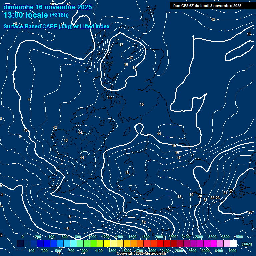Viewport: 256px width, 256px height.
Task: Click the white swatch ending the legend
Action: point(233,243)
